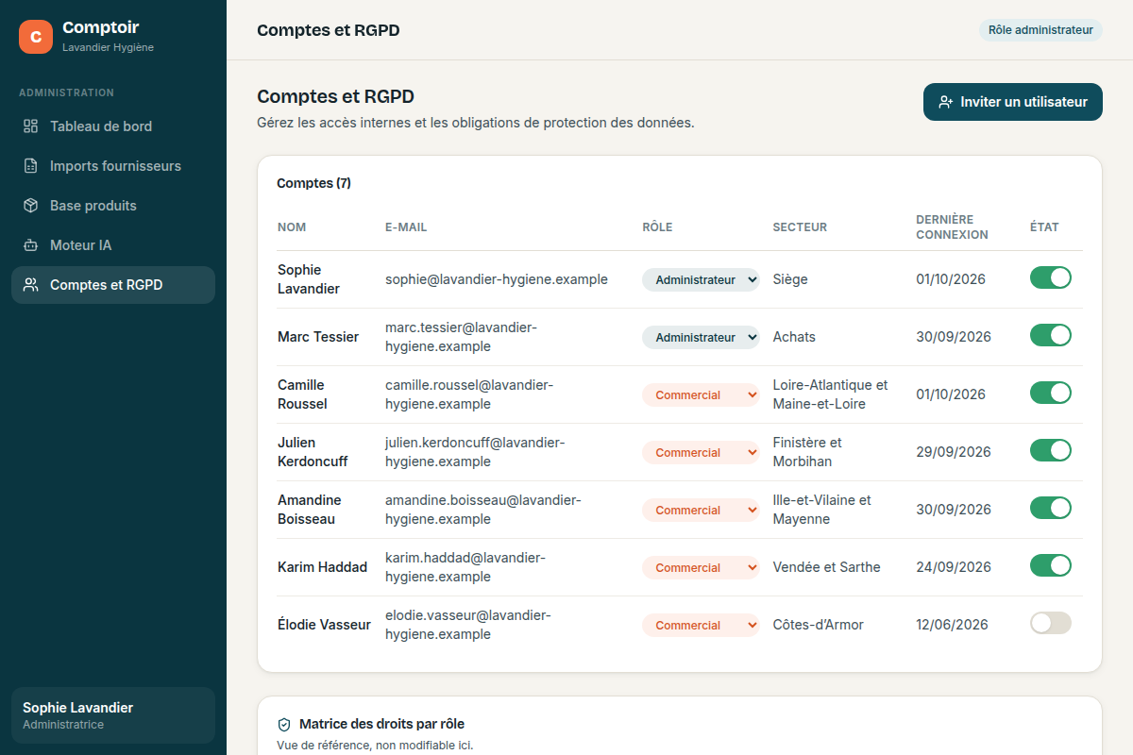Click the Moteur IA robot icon
1133x755 pixels.
[x=31, y=245]
